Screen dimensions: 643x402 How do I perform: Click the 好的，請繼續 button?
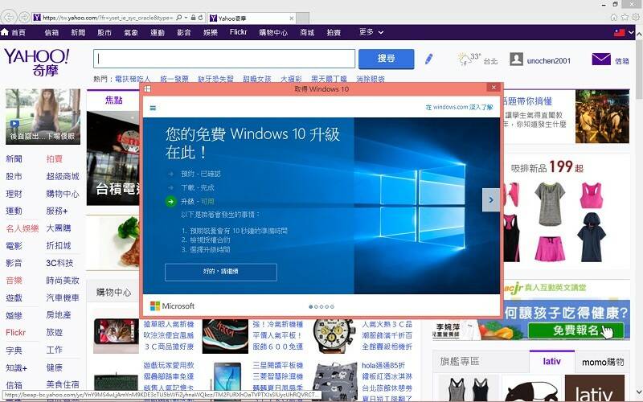pyautogui.click(x=220, y=272)
